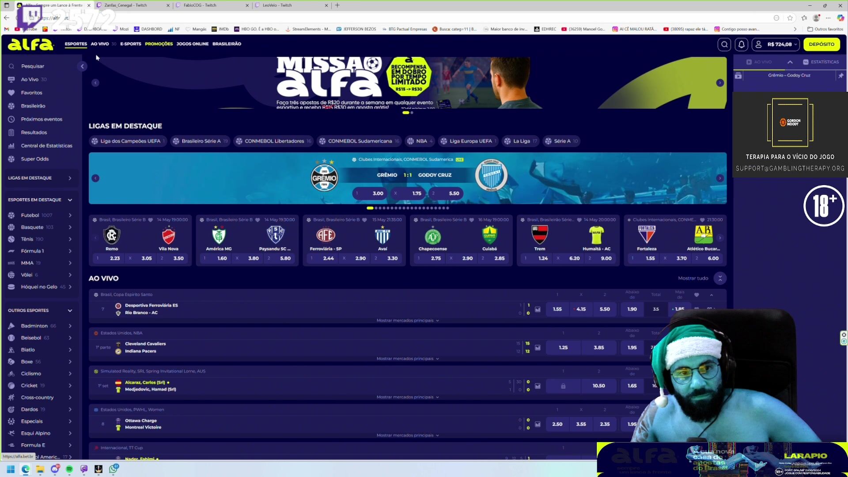Viewport: 848px width, 477px height.
Task: Click the Favoritos heart icon in sidebar
Action: pos(11,93)
